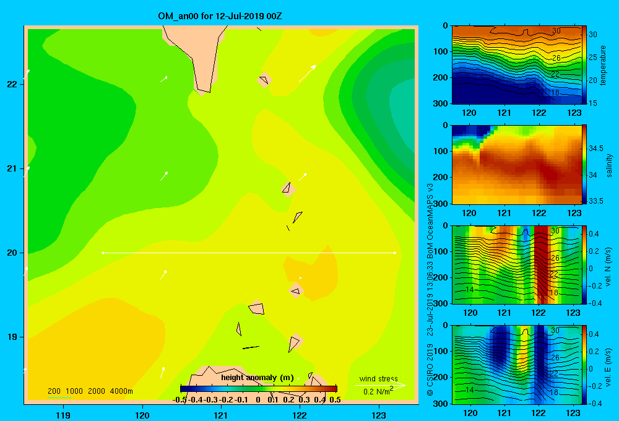The width and height of the screenshot is (619, 421).
Task: Click the main map longitude label "123"
Action: (379, 415)
